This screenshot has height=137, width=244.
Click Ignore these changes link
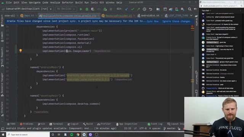[x=176, y=21]
